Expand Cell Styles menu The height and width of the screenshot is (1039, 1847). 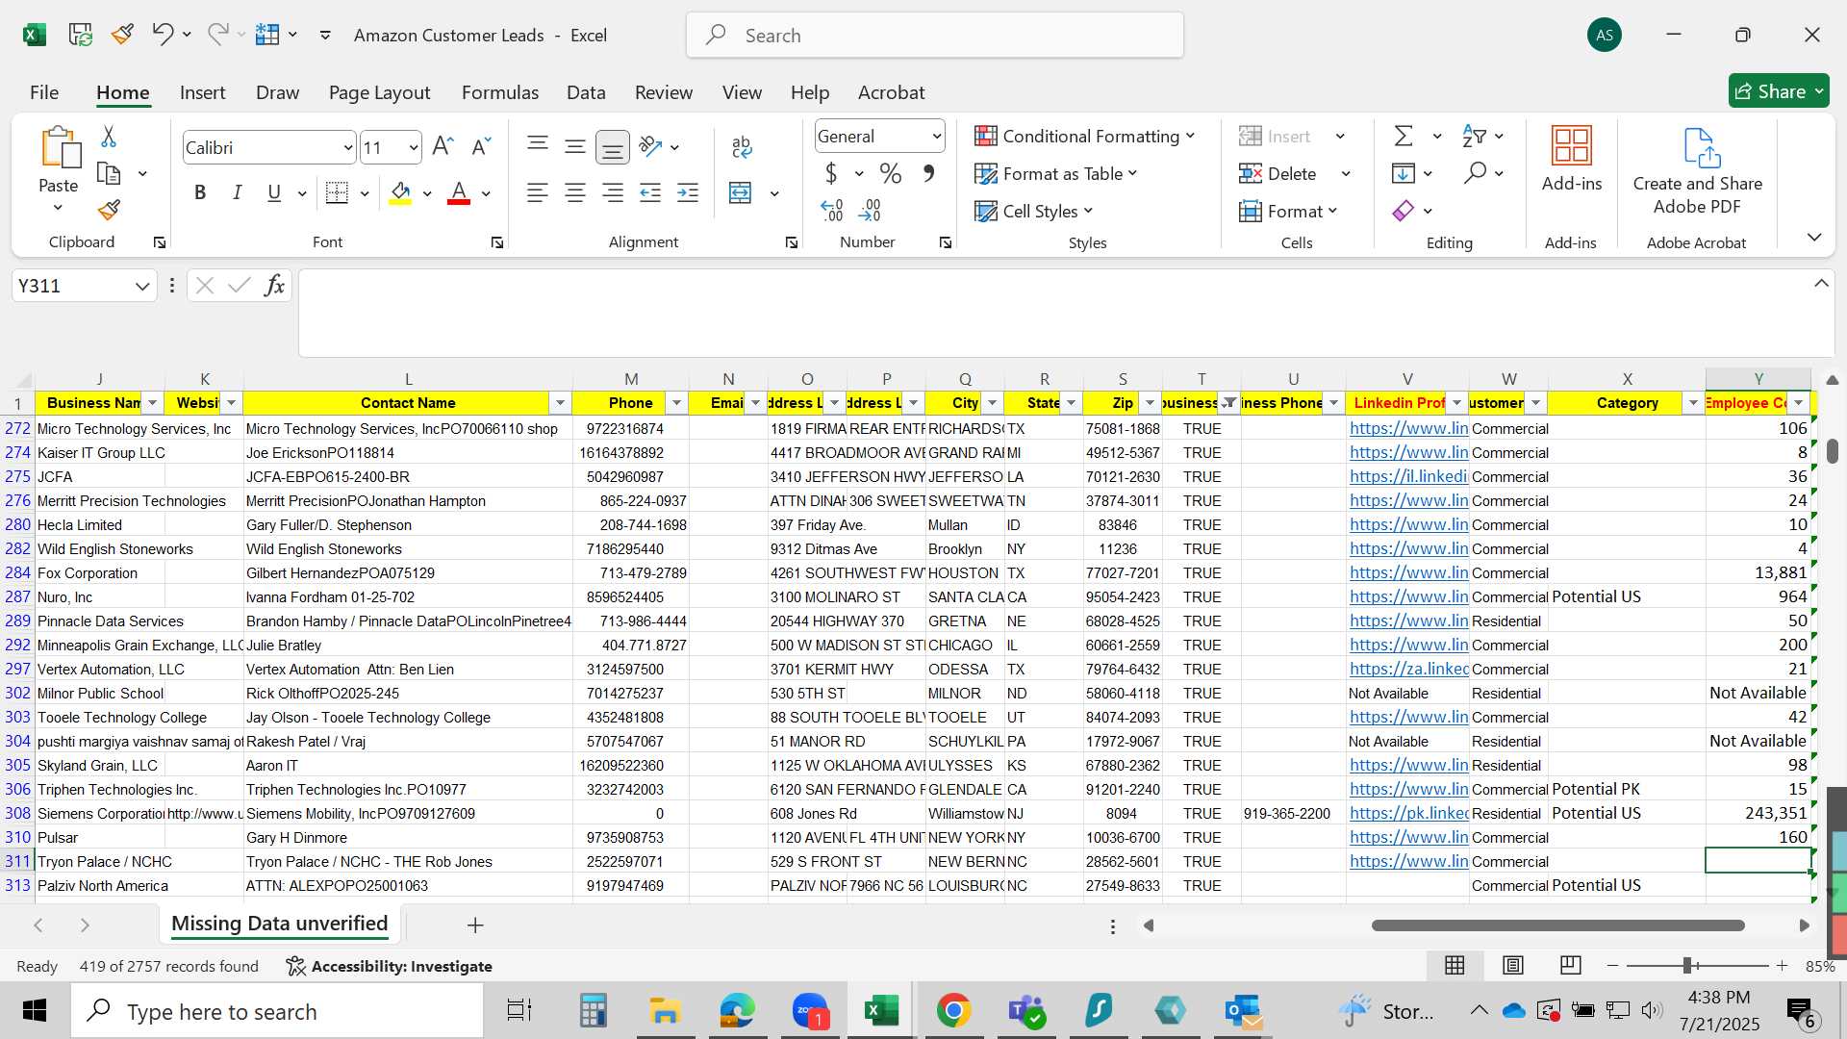coord(1033,211)
